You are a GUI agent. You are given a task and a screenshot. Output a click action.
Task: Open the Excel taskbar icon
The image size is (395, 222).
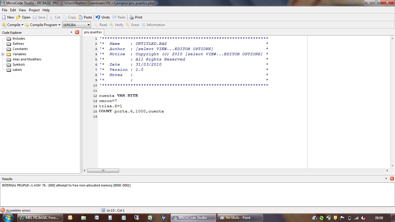click(x=150, y=218)
